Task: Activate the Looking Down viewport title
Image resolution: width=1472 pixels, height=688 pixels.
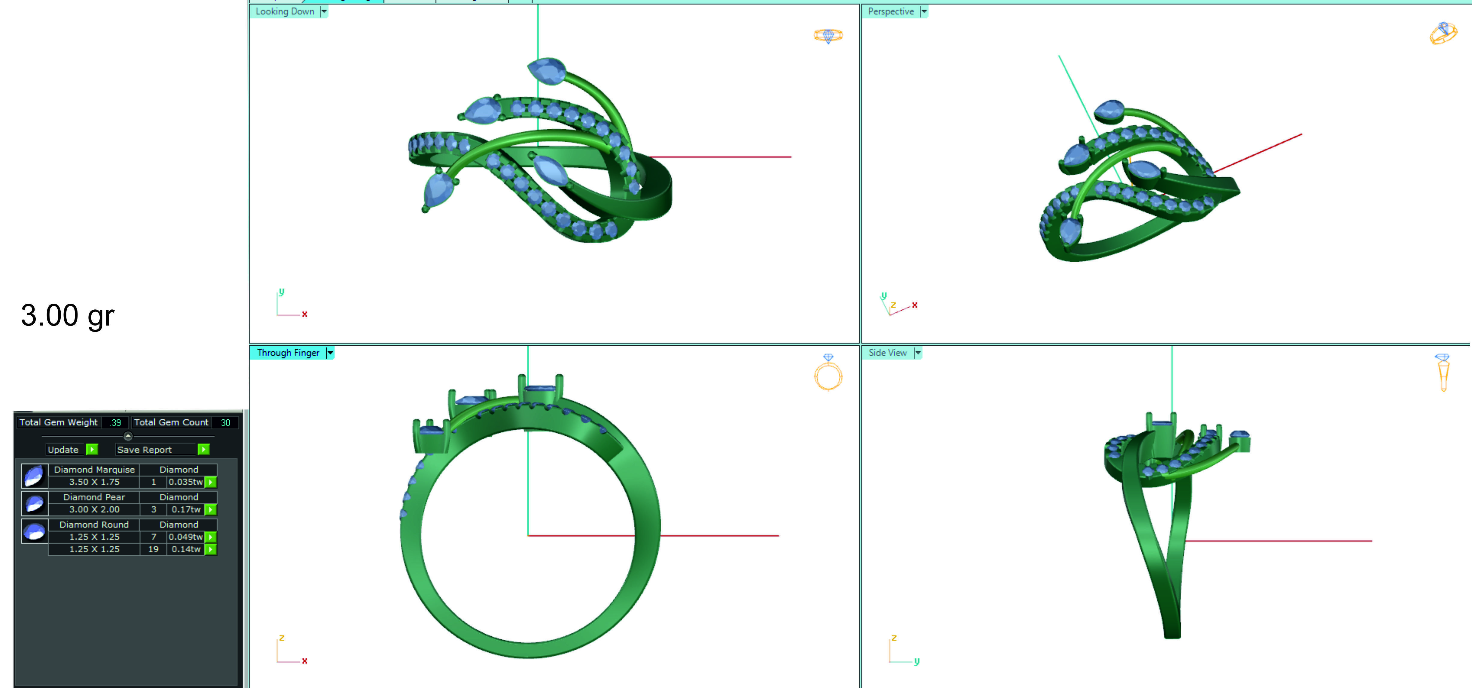Action: click(284, 11)
